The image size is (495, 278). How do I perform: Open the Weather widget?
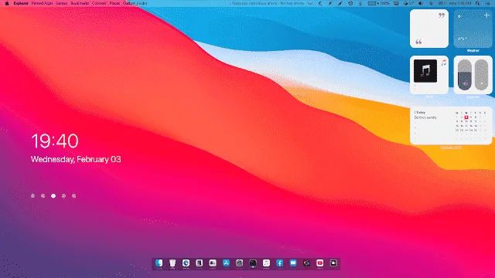click(473, 29)
